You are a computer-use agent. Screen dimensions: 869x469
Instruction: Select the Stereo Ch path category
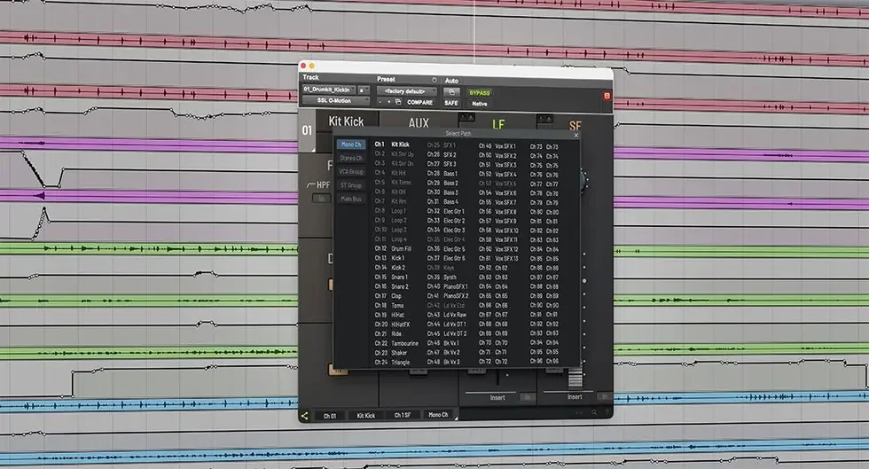click(x=351, y=158)
